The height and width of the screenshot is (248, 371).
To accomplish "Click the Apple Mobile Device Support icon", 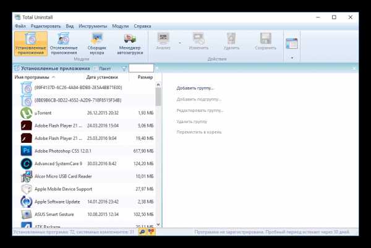I will click(x=26, y=189).
